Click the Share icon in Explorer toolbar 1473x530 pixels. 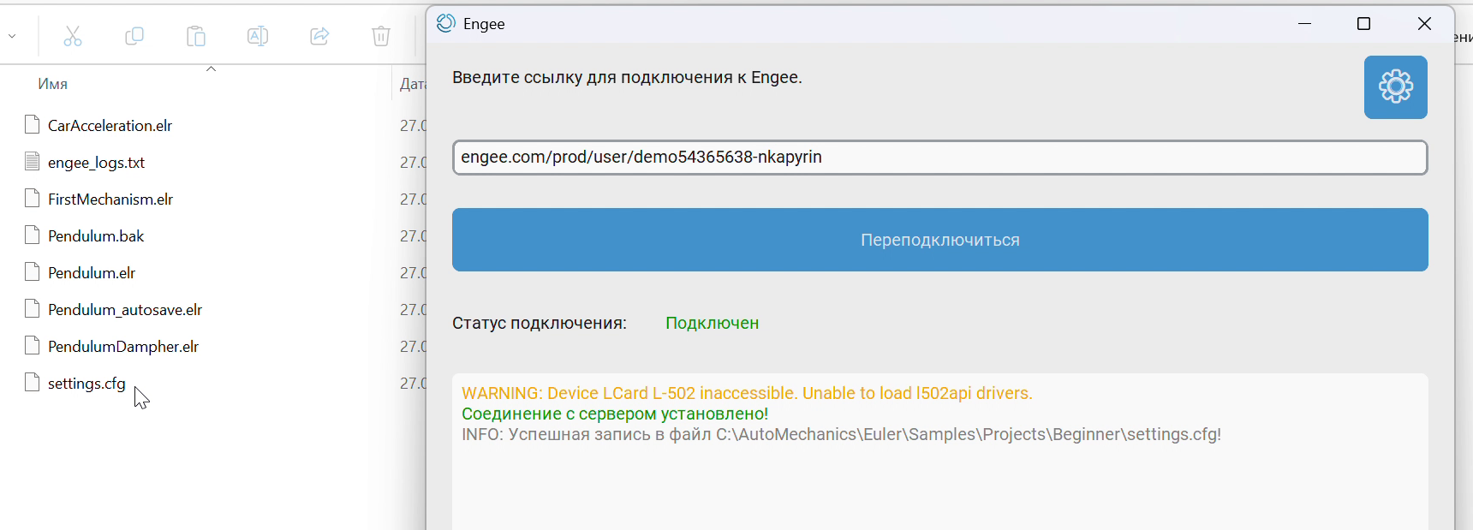[x=319, y=36]
